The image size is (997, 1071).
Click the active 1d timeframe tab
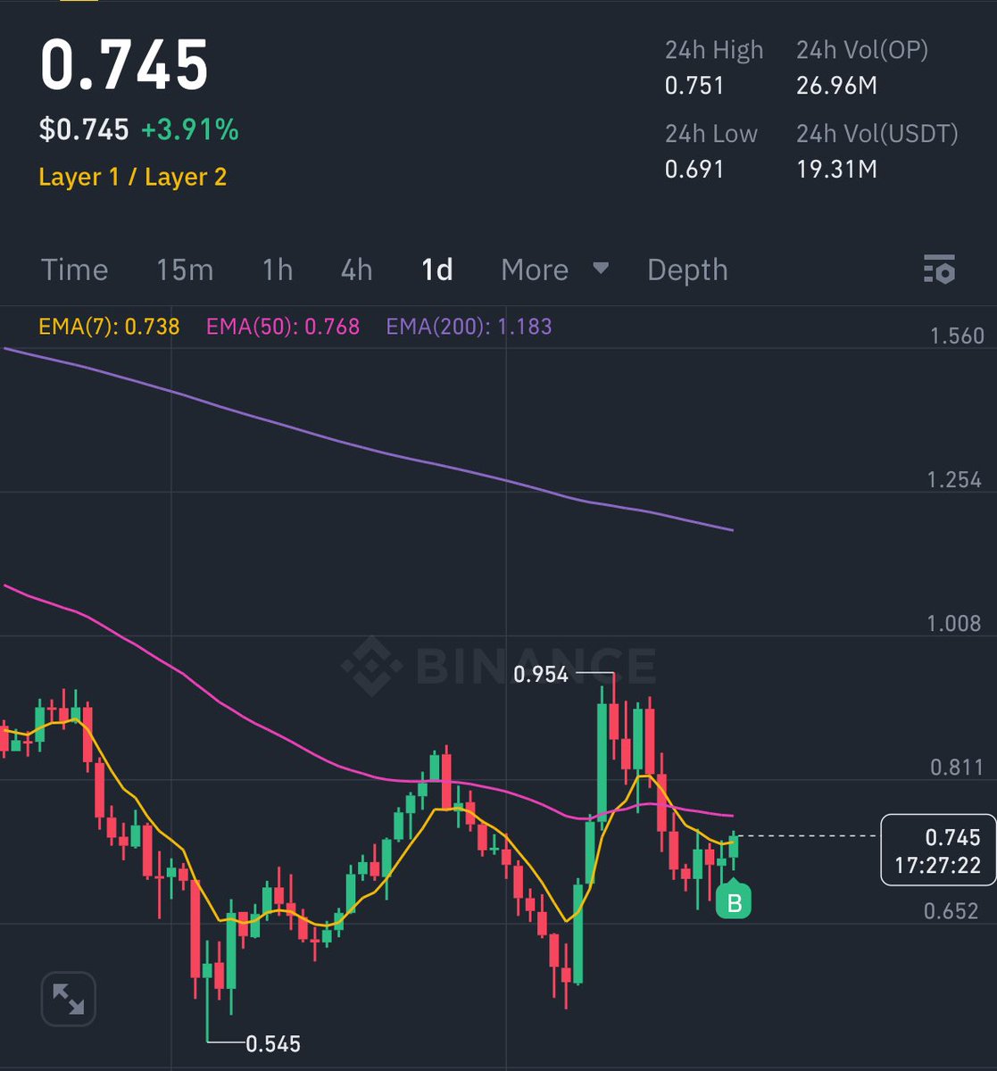(436, 270)
